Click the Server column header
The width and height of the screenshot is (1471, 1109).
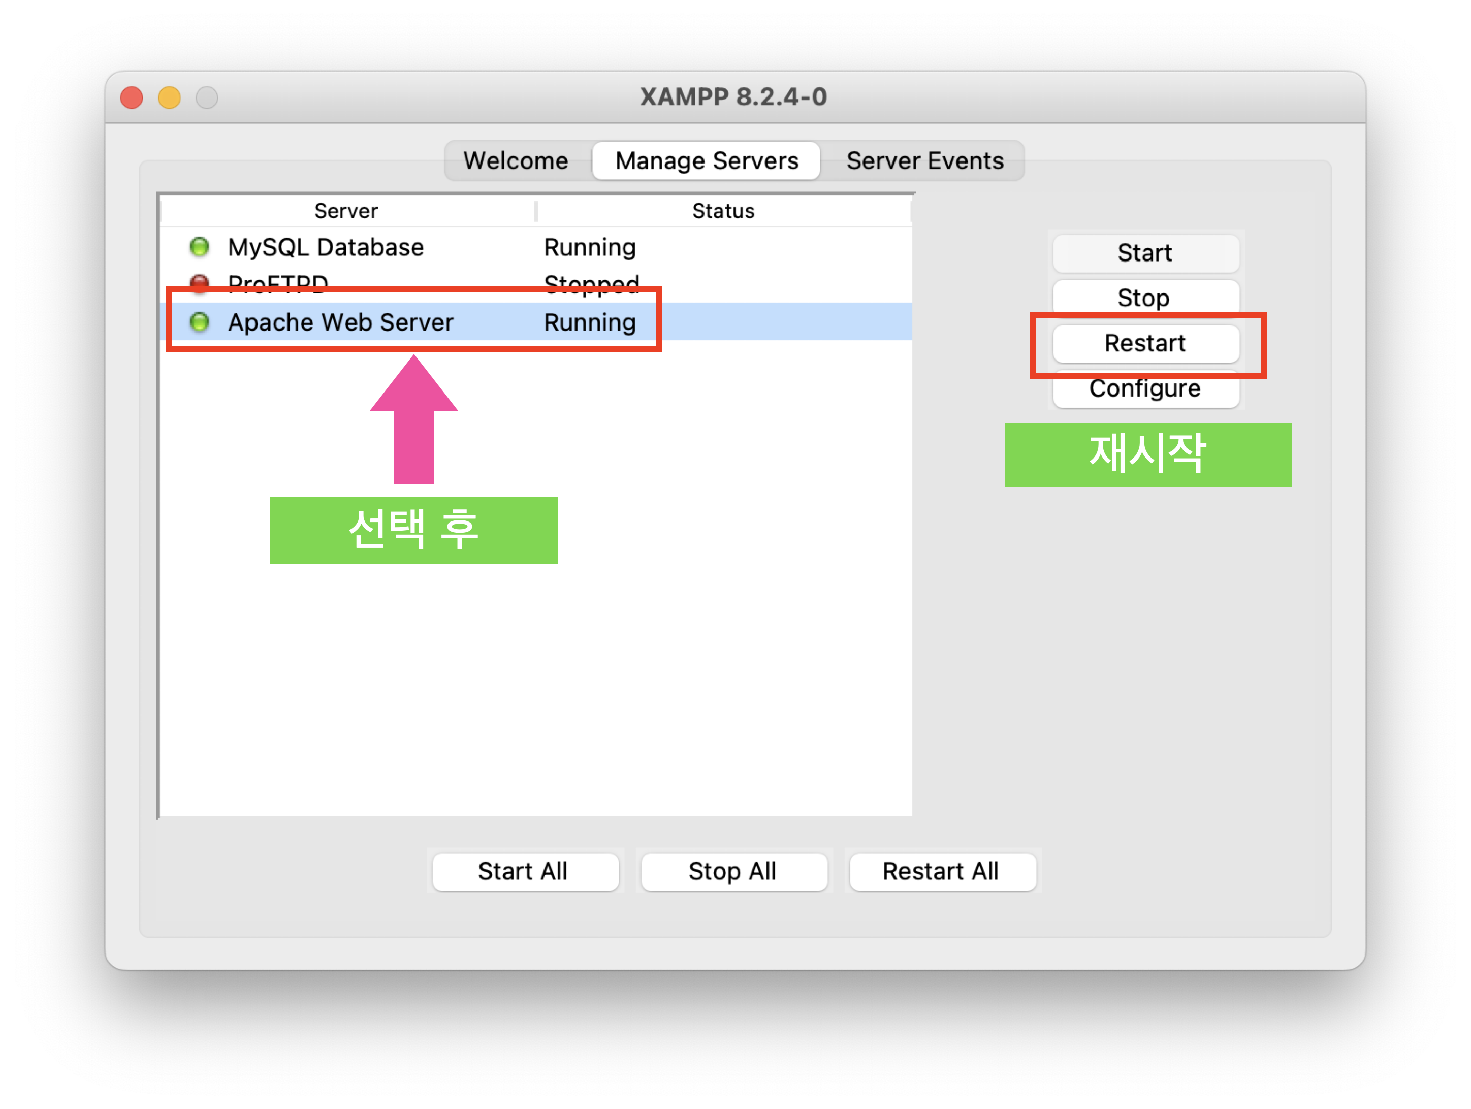[346, 211]
